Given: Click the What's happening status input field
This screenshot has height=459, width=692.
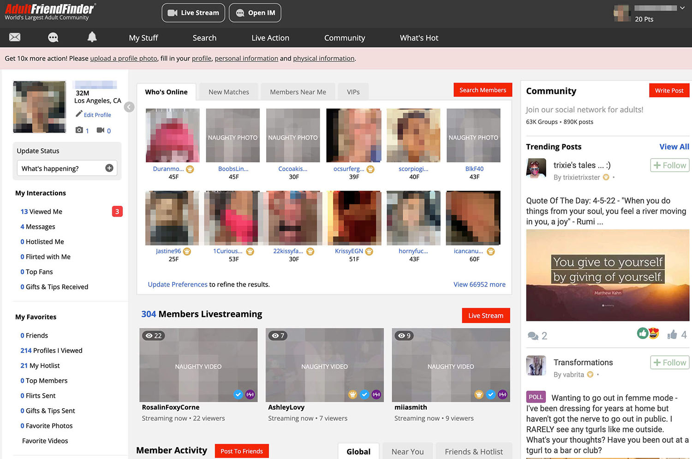Looking at the screenshot, I should coord(62,168).
